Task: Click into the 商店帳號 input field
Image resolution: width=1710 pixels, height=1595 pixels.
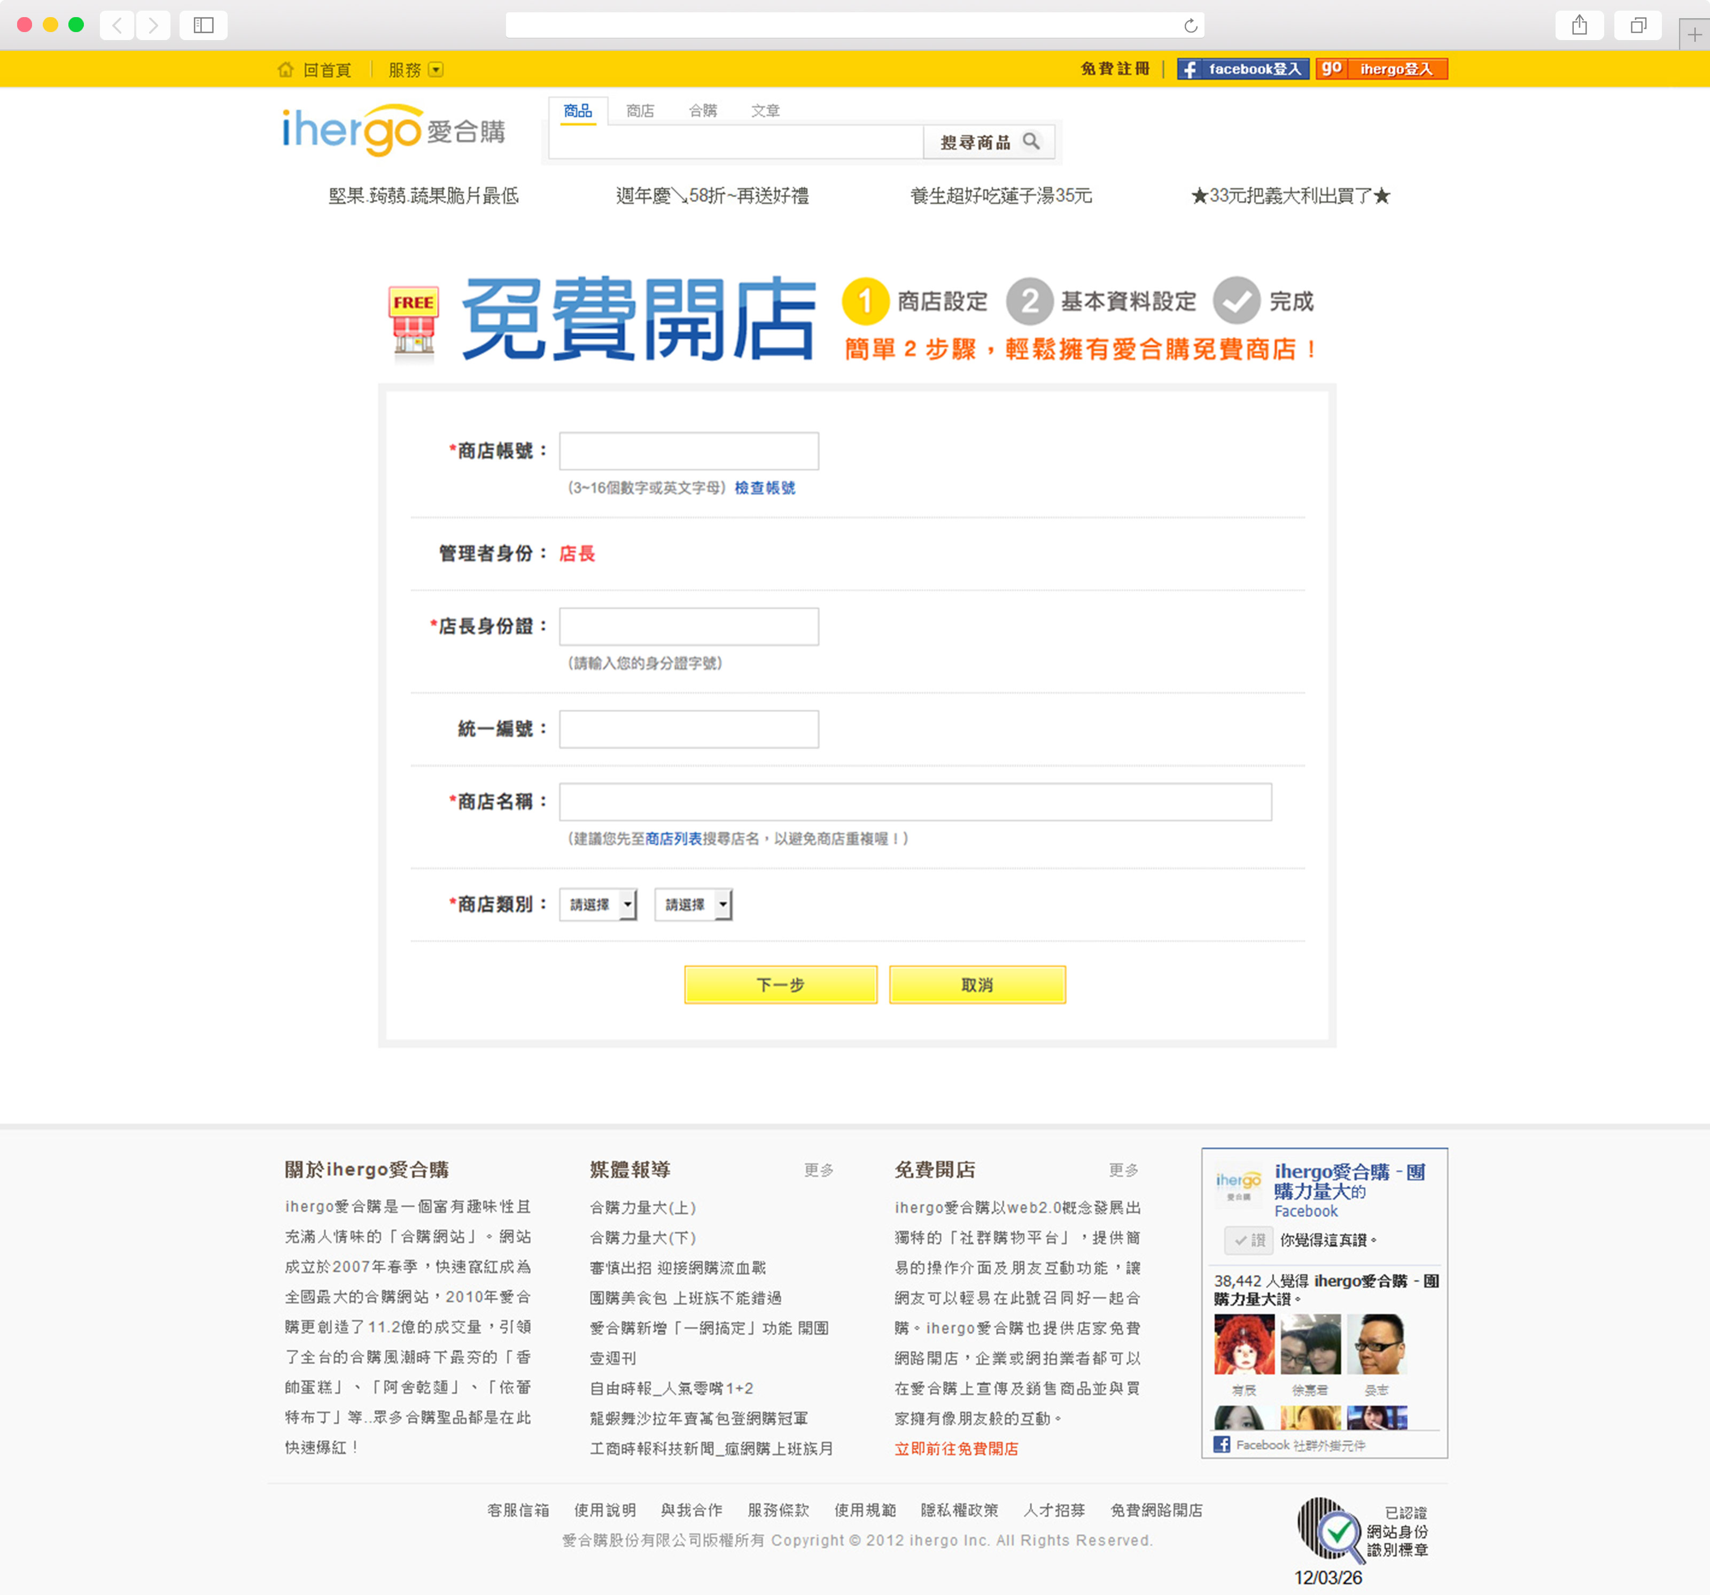Action: tap(688, 451)
